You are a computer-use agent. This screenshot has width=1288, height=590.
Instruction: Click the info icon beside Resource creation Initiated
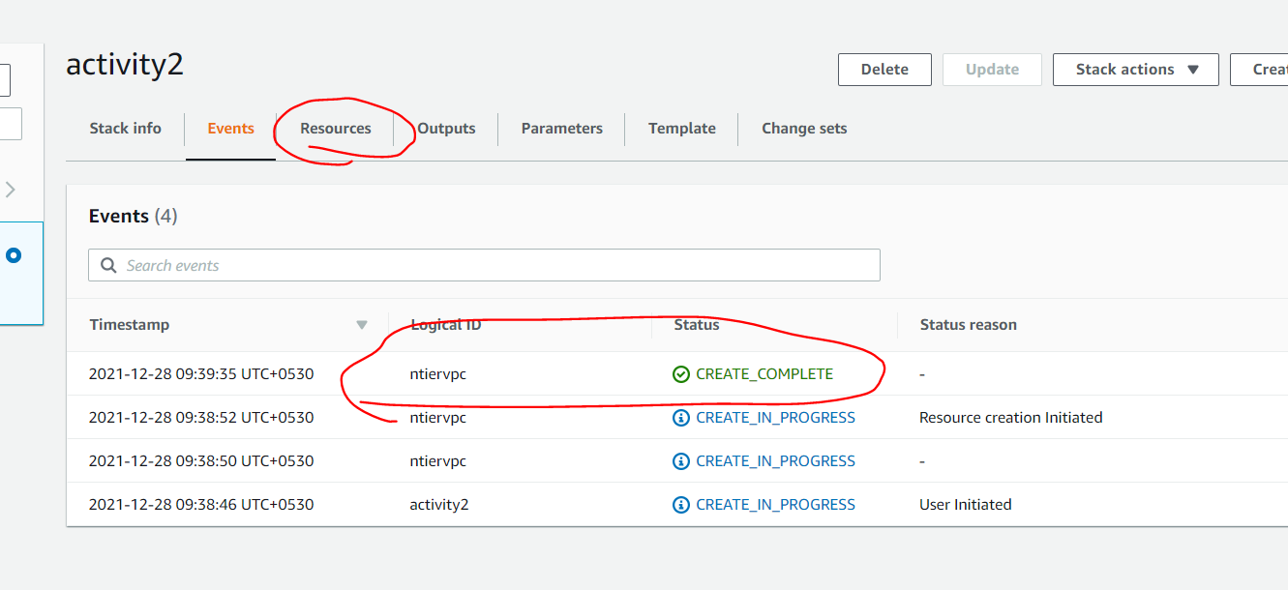[681, 418]
